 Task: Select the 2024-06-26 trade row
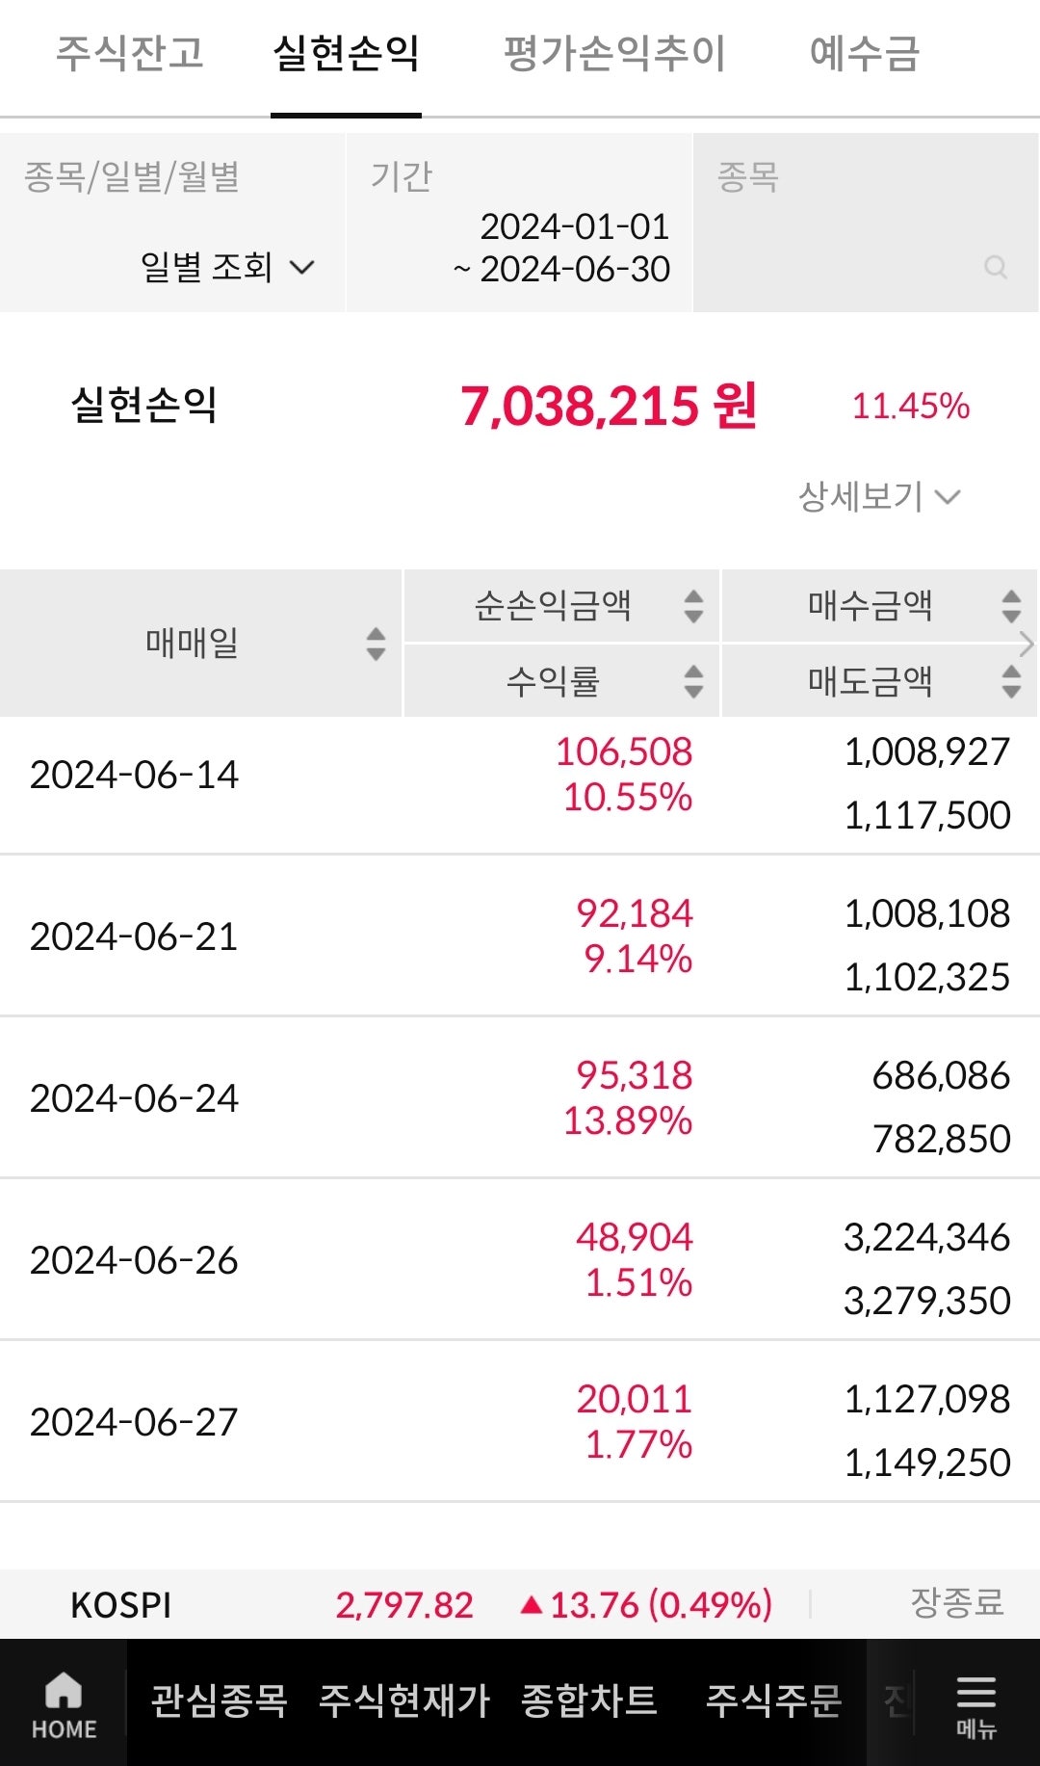pyautogui.click(x=520, y=1259)
